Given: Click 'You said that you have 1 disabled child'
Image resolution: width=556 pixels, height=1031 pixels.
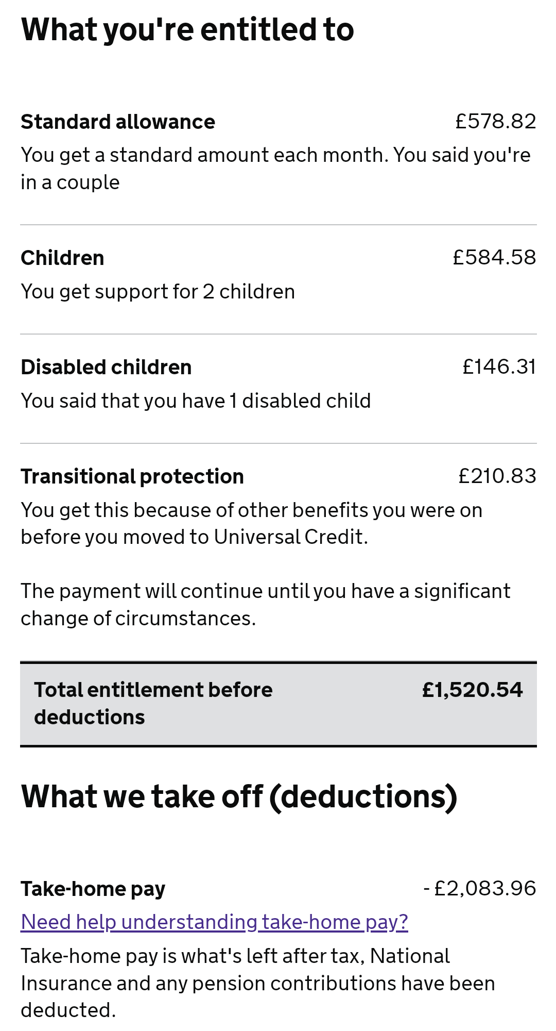Looking at the screenshot, I should [196, 401].
